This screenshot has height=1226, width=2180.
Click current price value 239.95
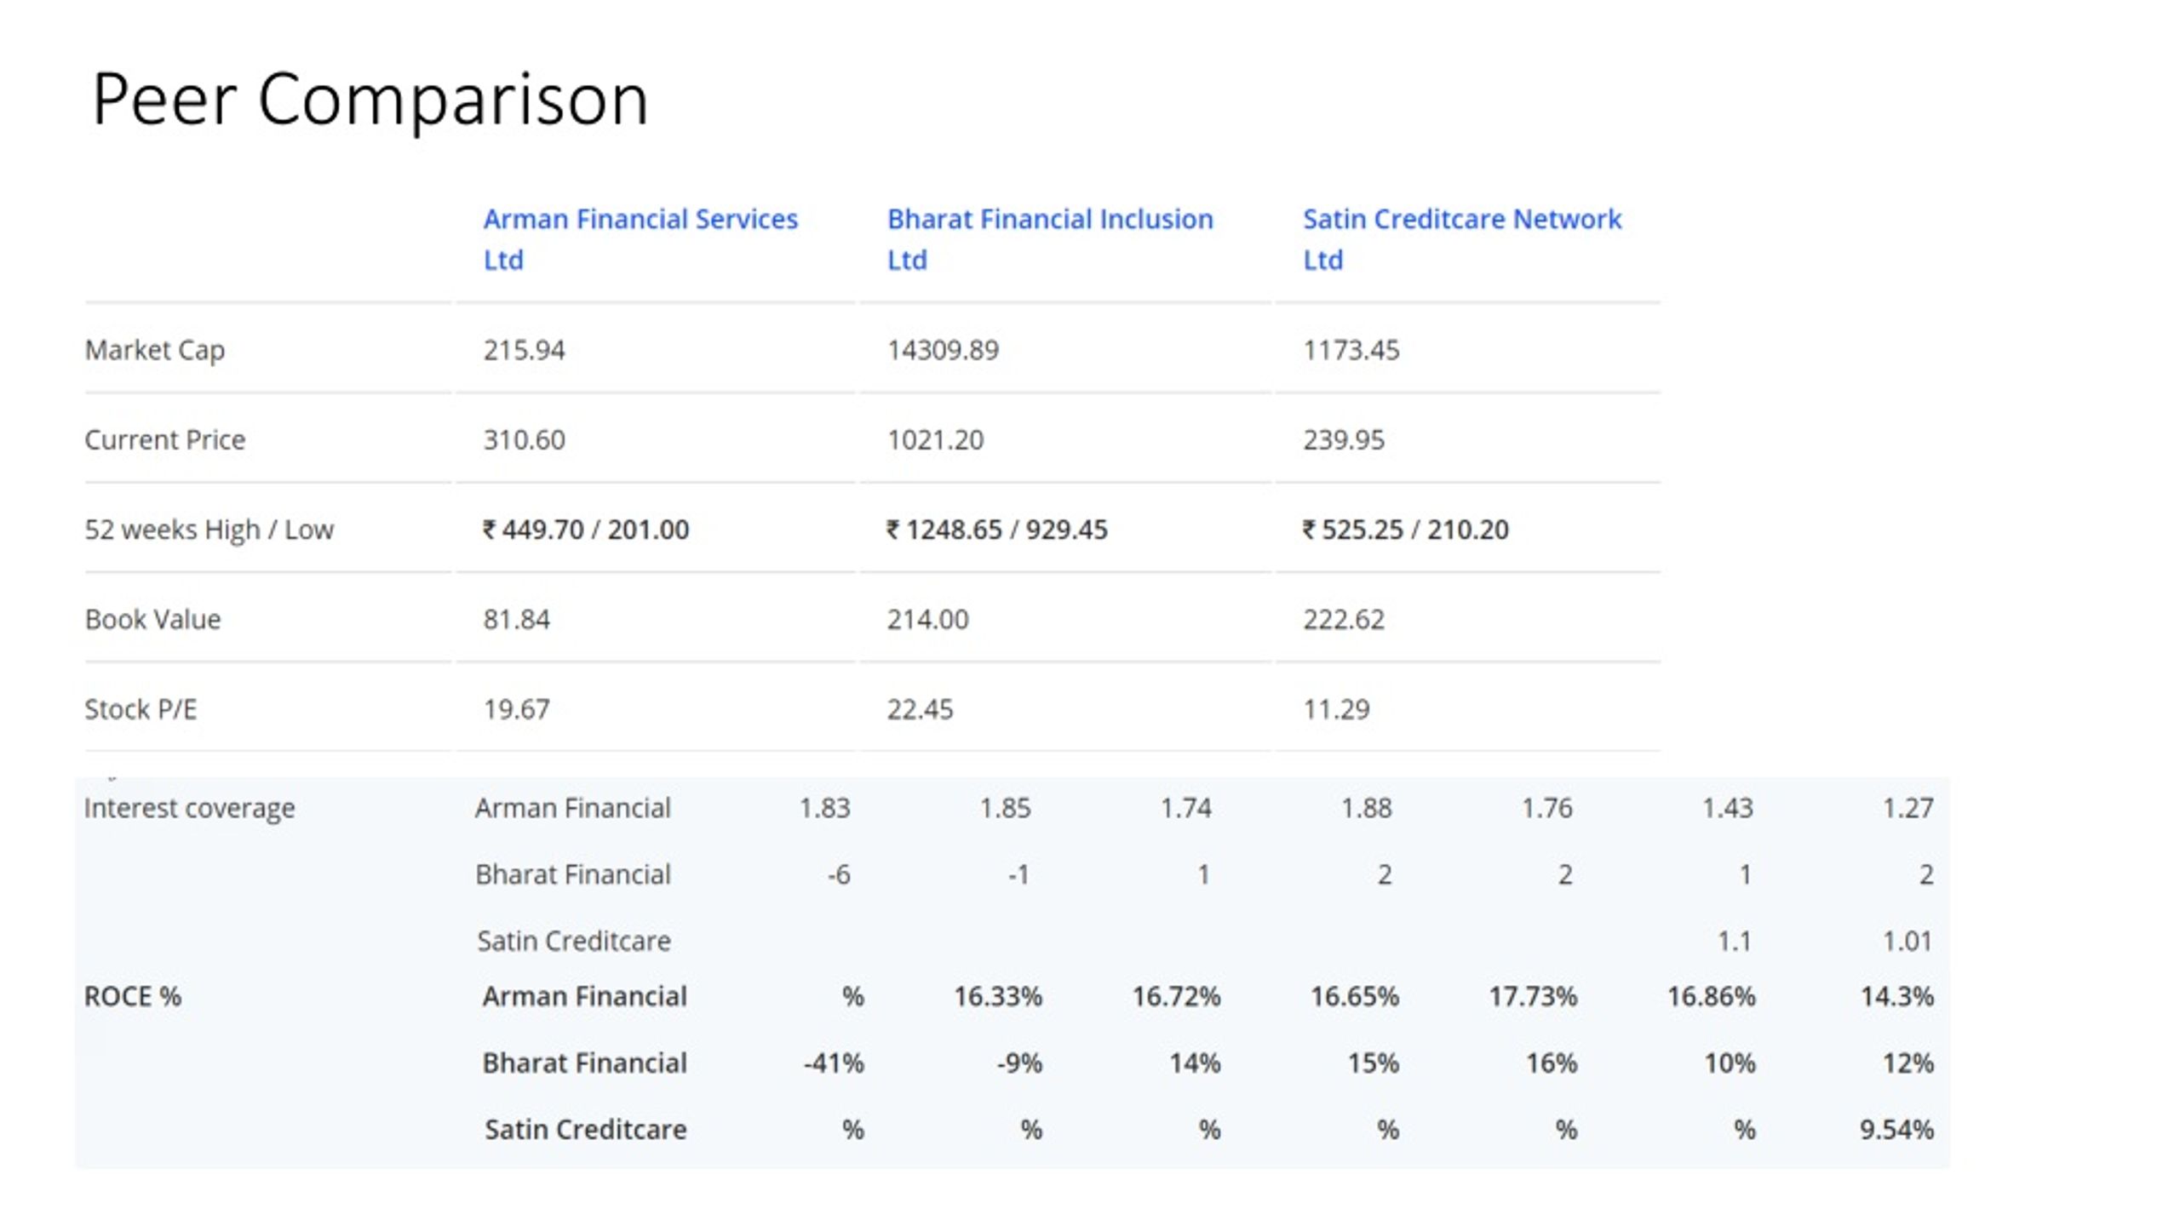(1344, 439)
